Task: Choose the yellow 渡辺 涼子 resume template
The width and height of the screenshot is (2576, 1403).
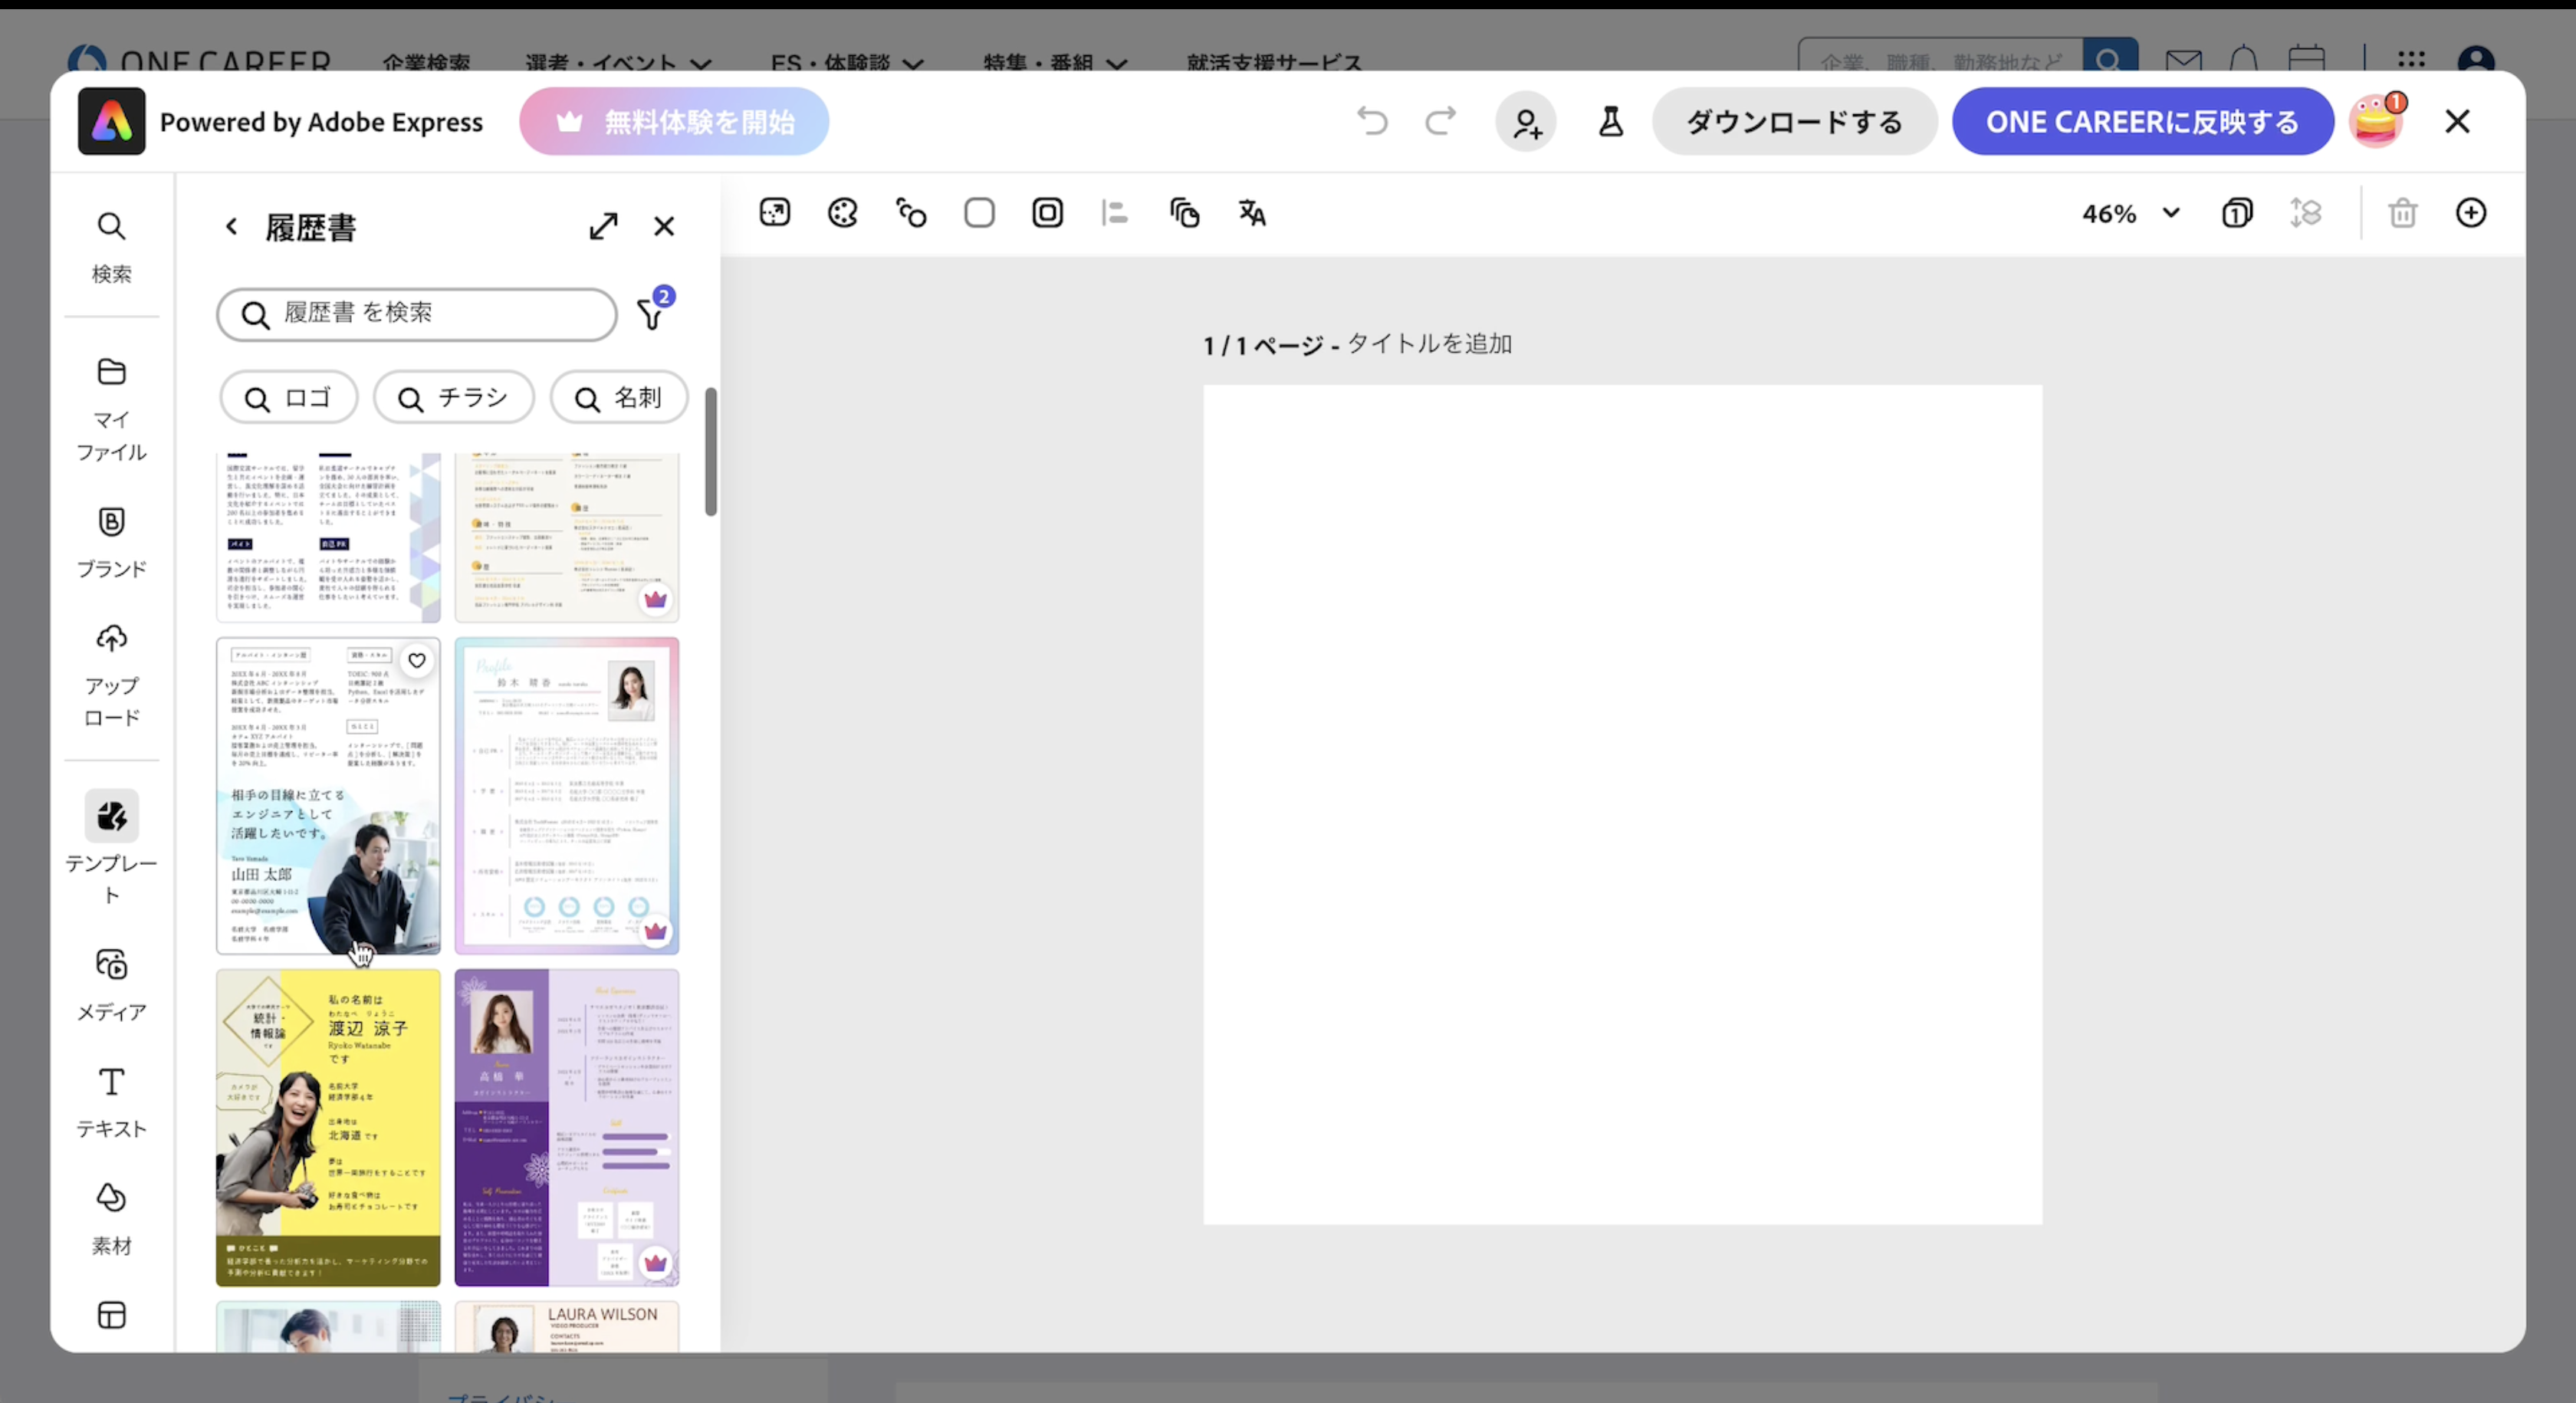Action: pyautogui.click(x=328, y=1127)
